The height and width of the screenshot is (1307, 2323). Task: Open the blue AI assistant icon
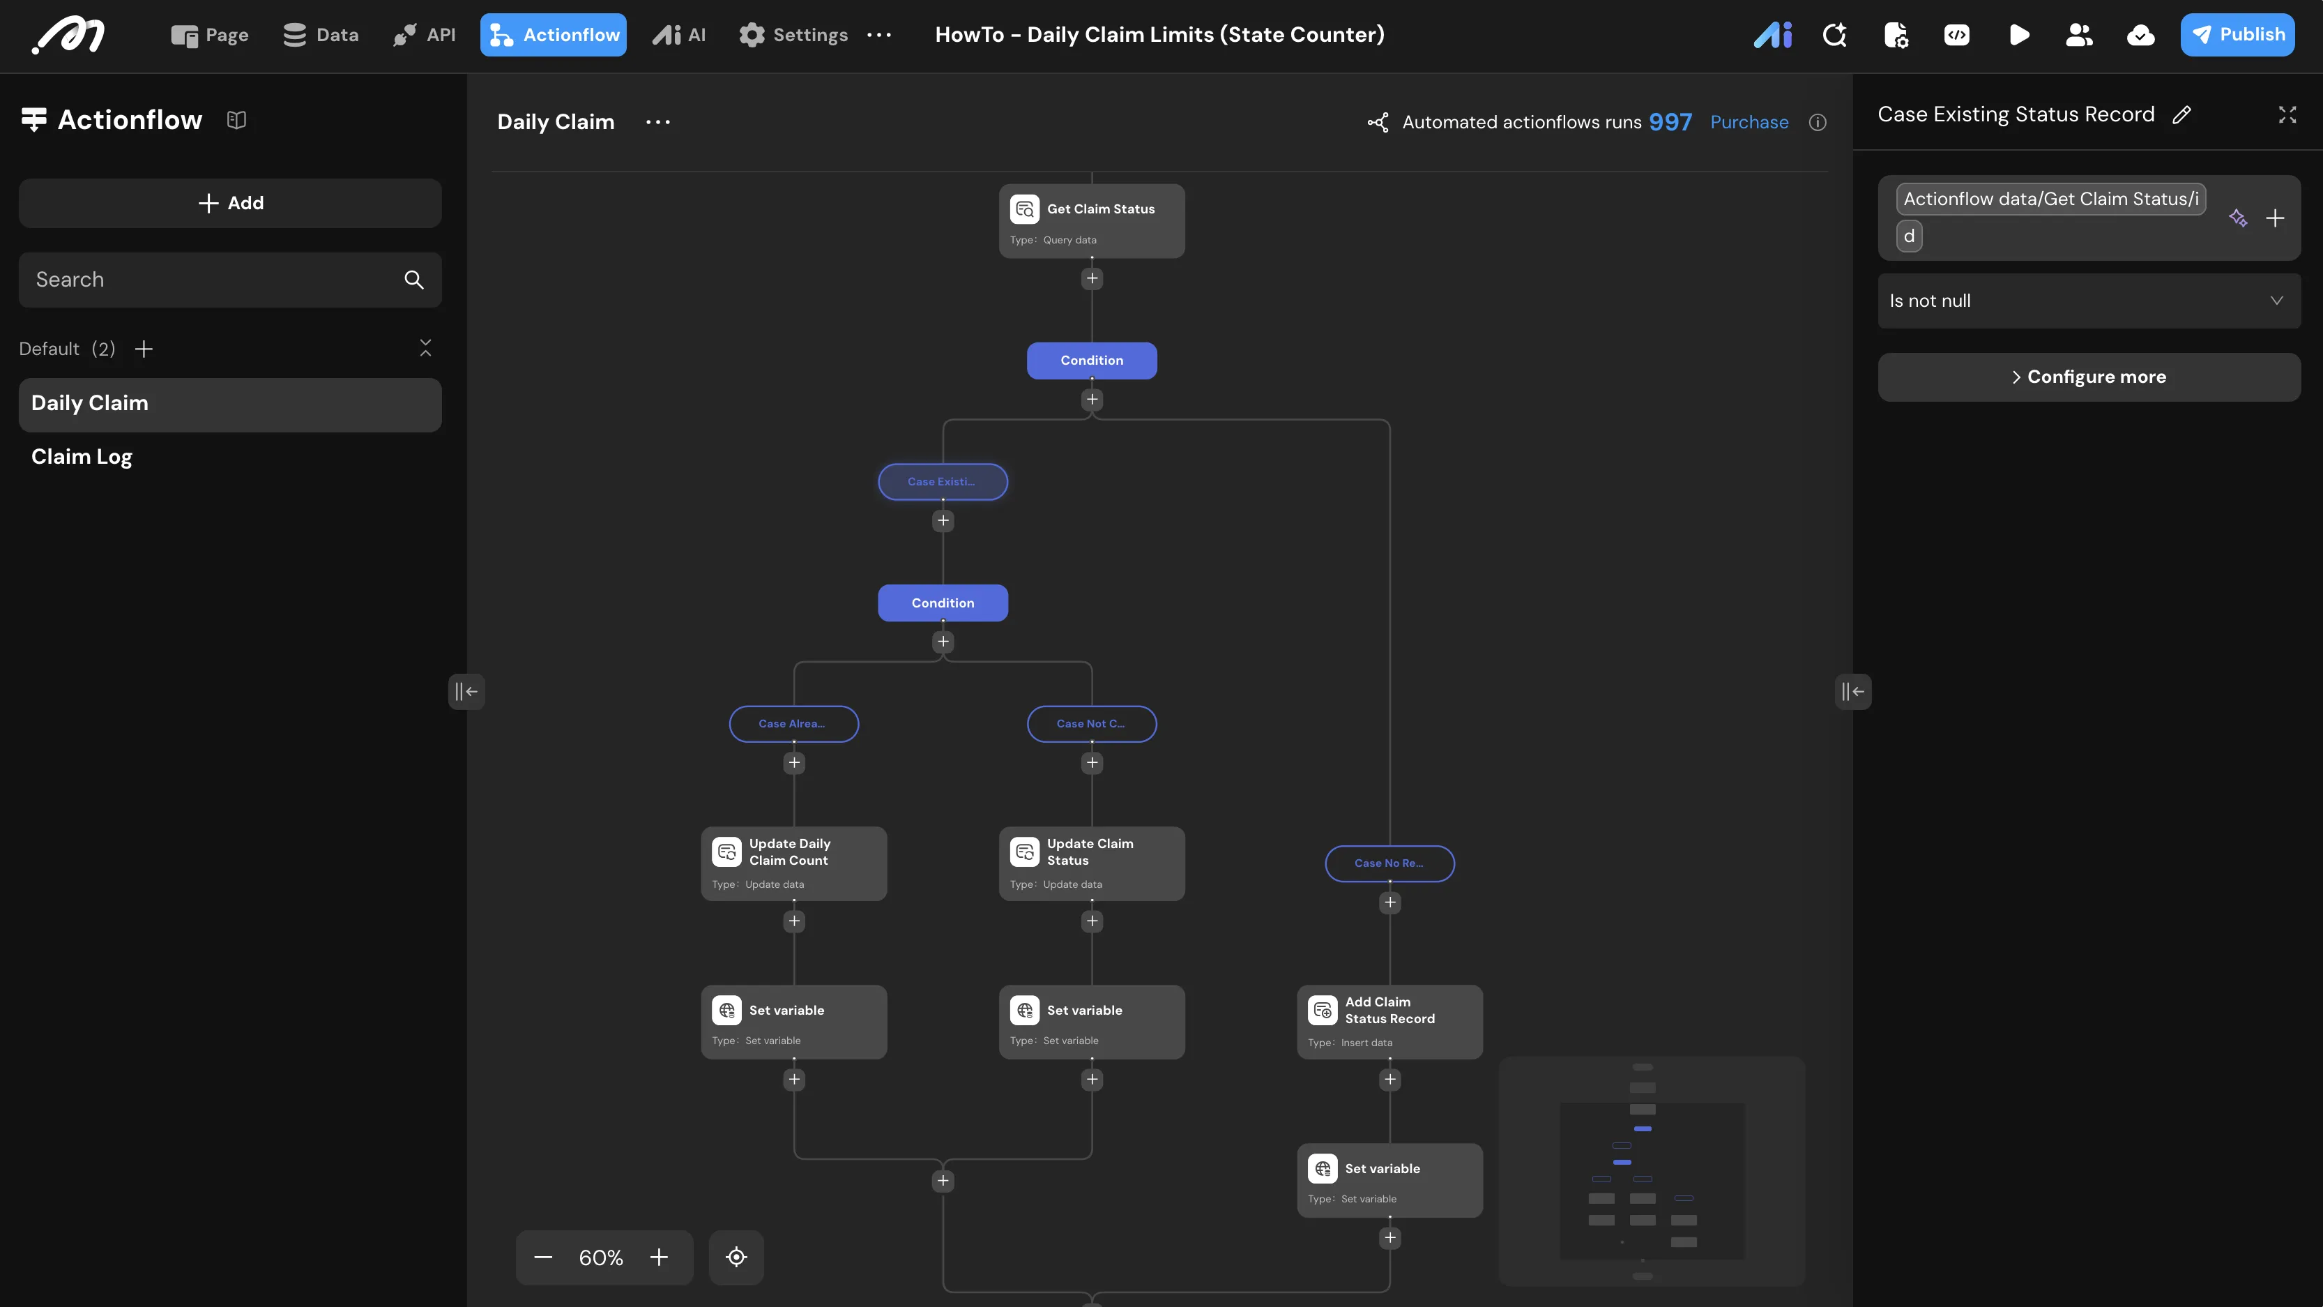pyautogui.click(x=1773, y=35)
